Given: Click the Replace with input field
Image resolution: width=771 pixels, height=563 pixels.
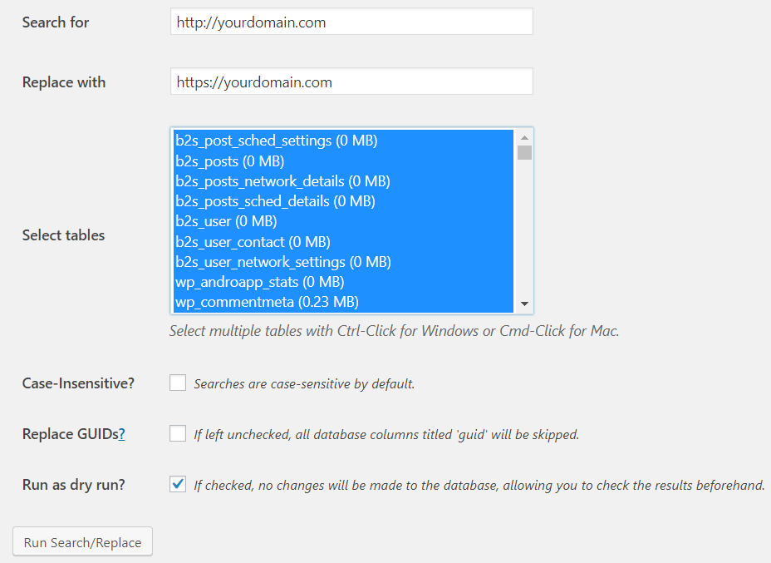Looking at the screenshot, I should tap(350, 81).
